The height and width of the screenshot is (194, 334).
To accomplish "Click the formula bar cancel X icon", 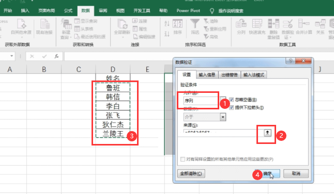I will click(x=32, y=56).
